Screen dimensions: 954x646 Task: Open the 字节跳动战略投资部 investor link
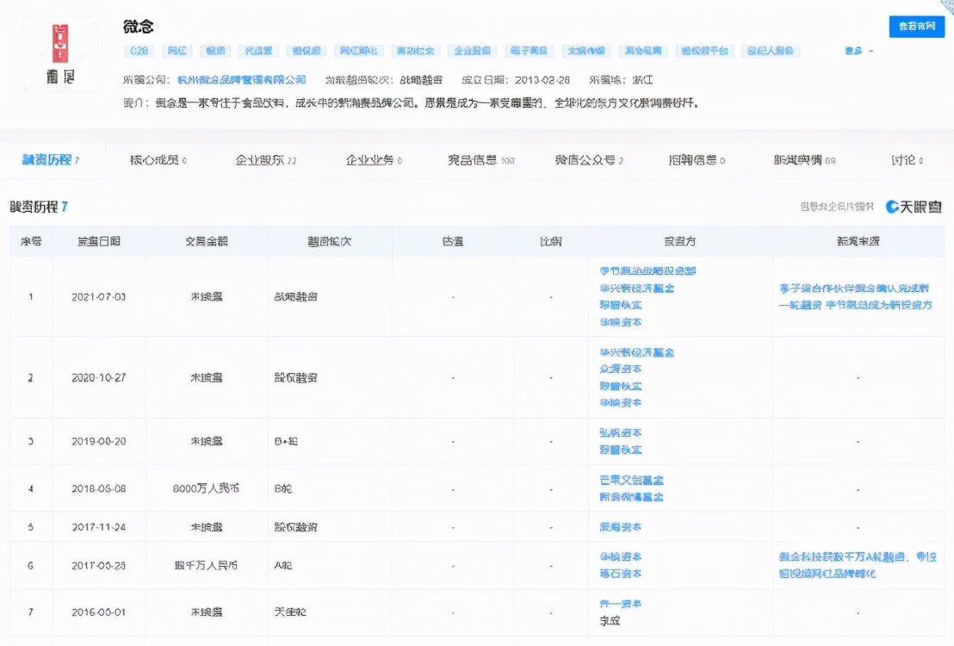coord(647,270)
